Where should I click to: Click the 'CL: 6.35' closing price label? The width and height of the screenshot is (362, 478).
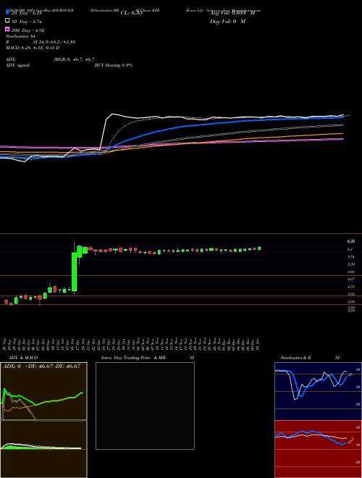(x=132, y=13)
